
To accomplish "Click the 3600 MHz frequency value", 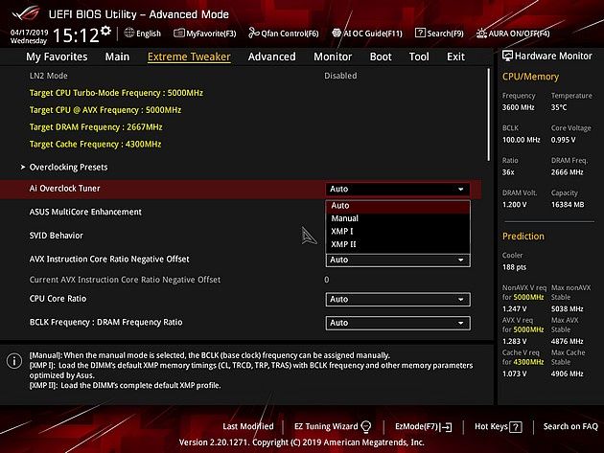I will pos(518,107).
